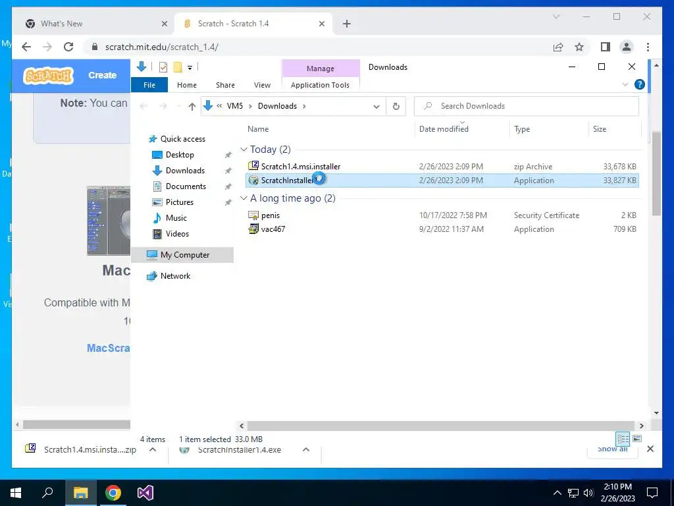Click into the Search Downloads field

(526, 106)
